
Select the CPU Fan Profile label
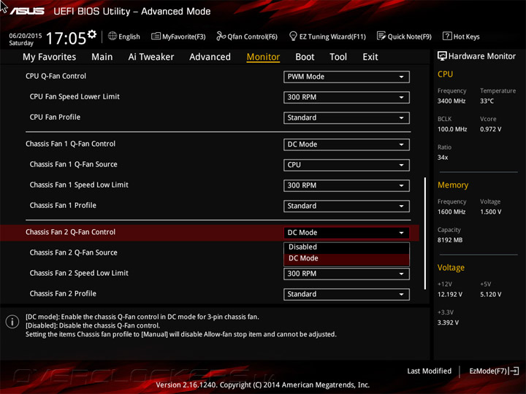[55, 117]
